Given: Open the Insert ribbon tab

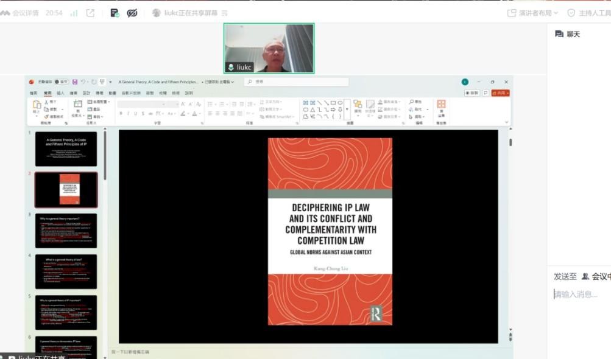Looking at the screenshot, I should 60,93.
